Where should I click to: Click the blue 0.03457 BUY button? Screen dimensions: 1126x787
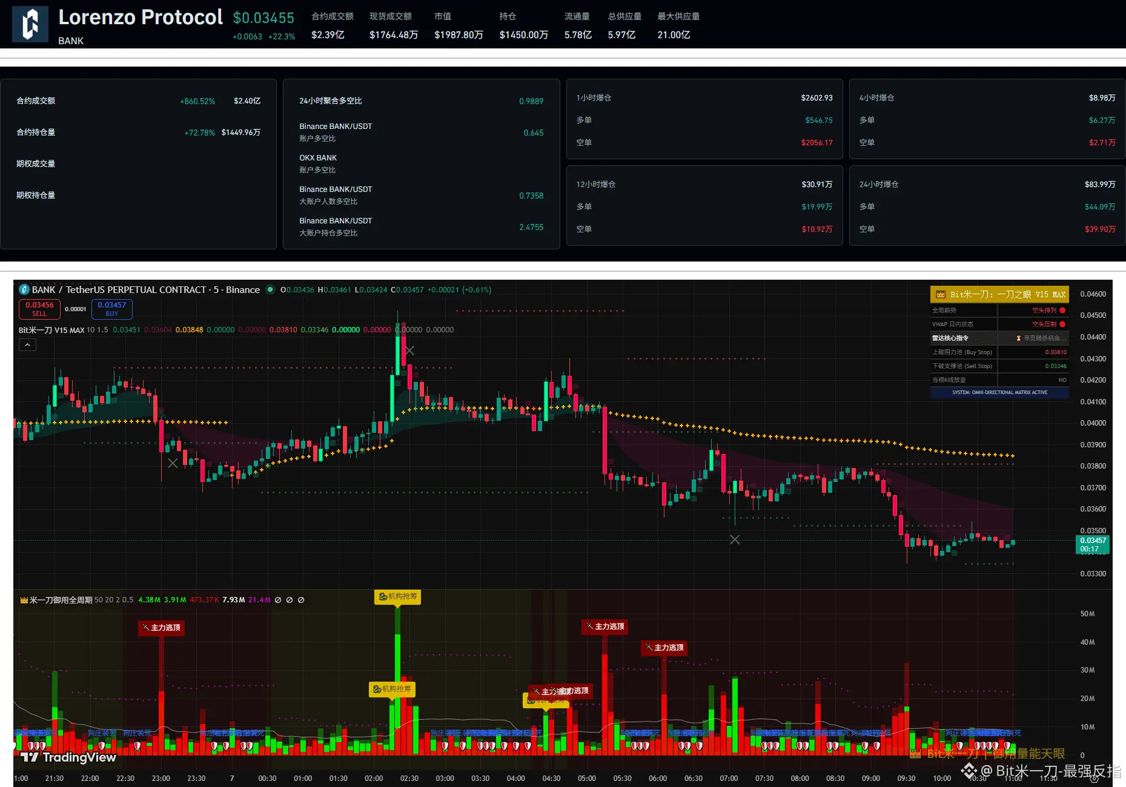(x=112, y=309)
